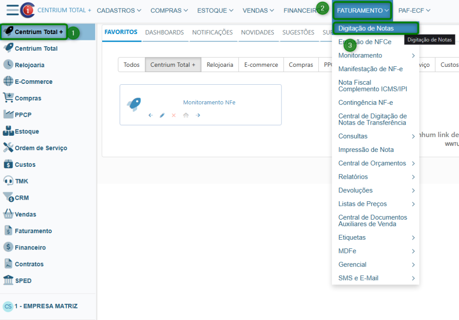Open the ESTOQUE dropdown menu
The width and height of the screenshot is (459, 320).
(x=215, y=10)
